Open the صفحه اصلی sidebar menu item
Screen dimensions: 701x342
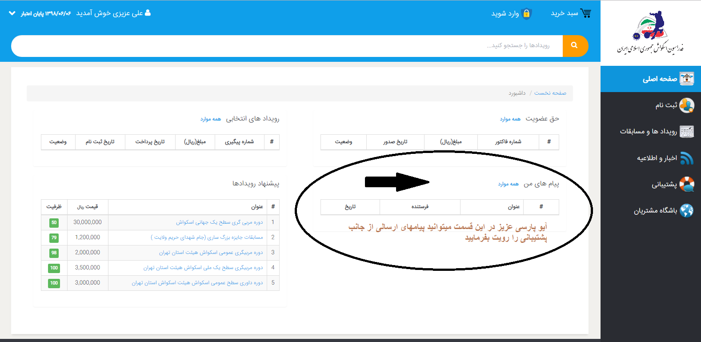[660, 79]
